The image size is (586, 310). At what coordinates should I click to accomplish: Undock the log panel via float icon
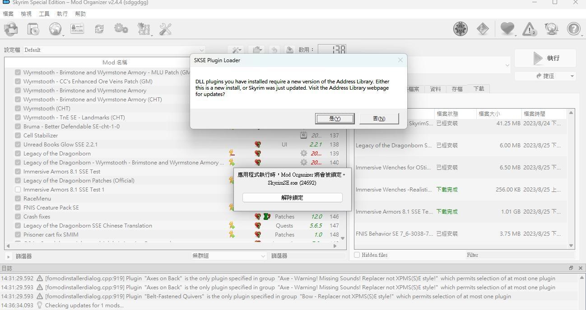tap(571, 268)
